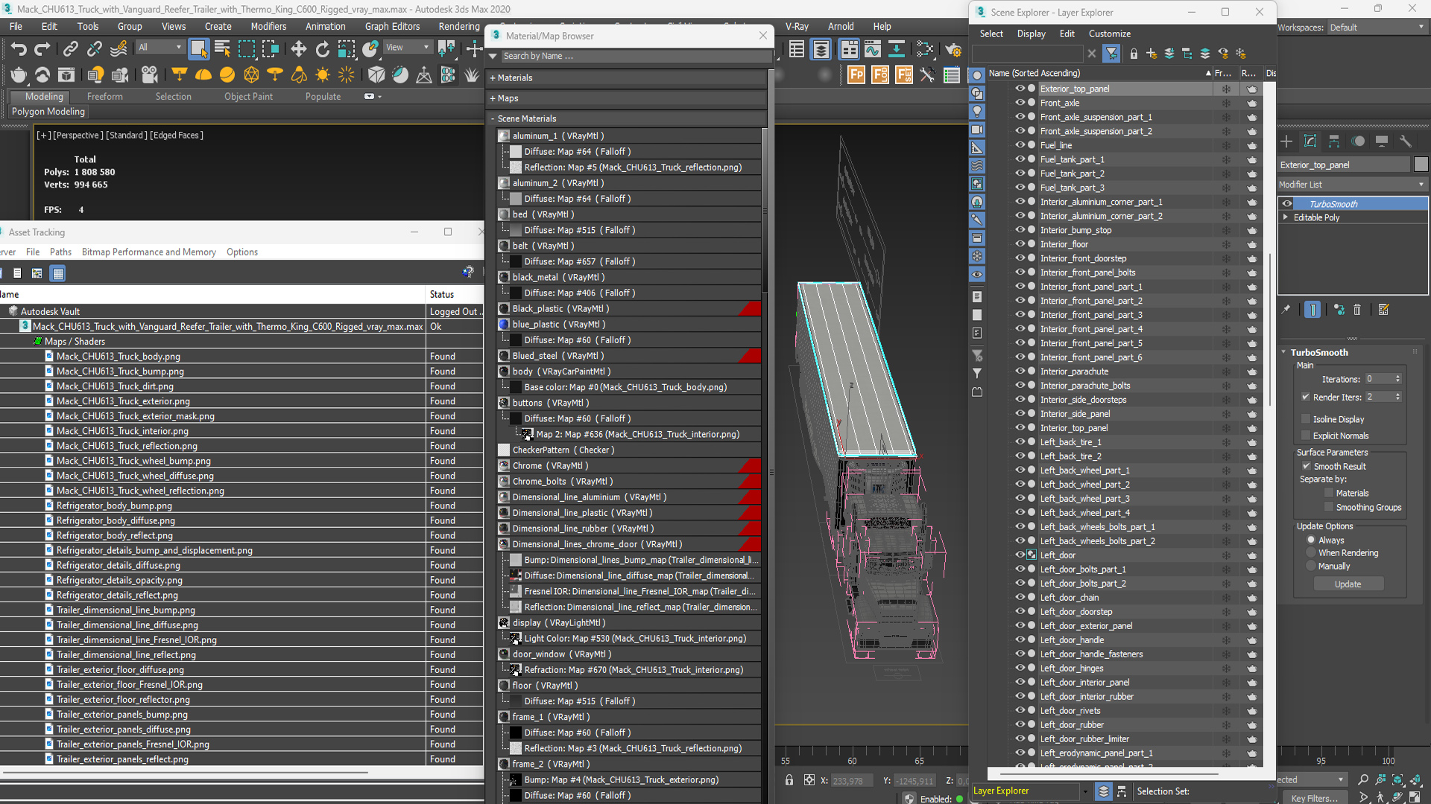Toggle the Layer Explorer stack icon in toolbar

click(x=821, y=49)
